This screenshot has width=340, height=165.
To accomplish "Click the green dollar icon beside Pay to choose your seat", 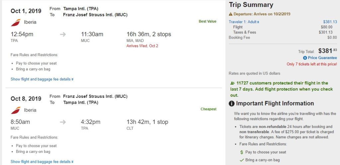I will coord(241,152).
